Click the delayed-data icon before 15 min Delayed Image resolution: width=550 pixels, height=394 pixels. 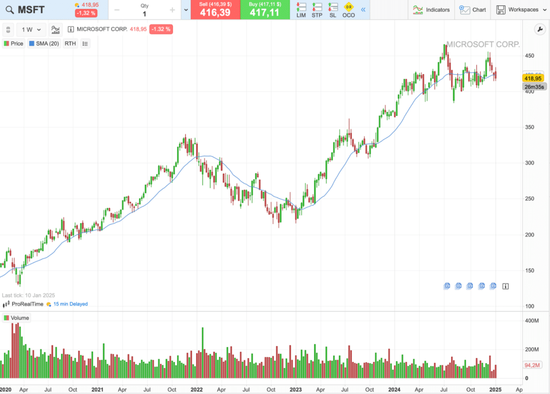click(x=48, y=304)
